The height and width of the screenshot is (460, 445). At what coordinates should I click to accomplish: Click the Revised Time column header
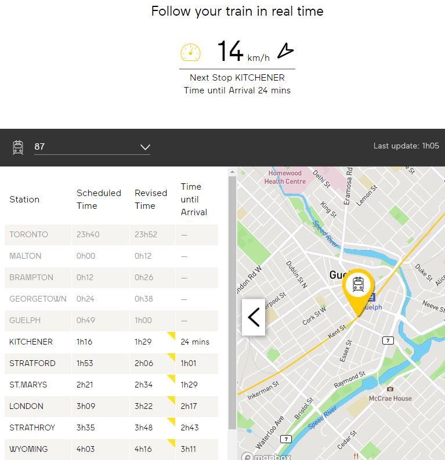tap(151, 200)
